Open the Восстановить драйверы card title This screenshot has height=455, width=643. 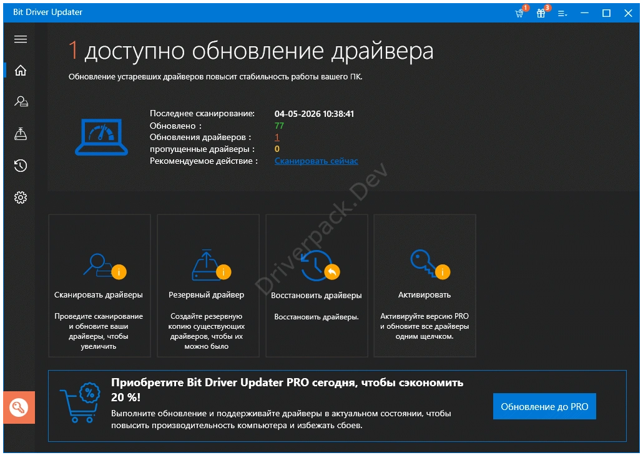316,296
